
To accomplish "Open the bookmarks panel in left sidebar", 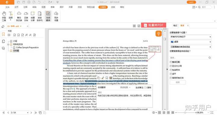I will click(x=3, y=34).
